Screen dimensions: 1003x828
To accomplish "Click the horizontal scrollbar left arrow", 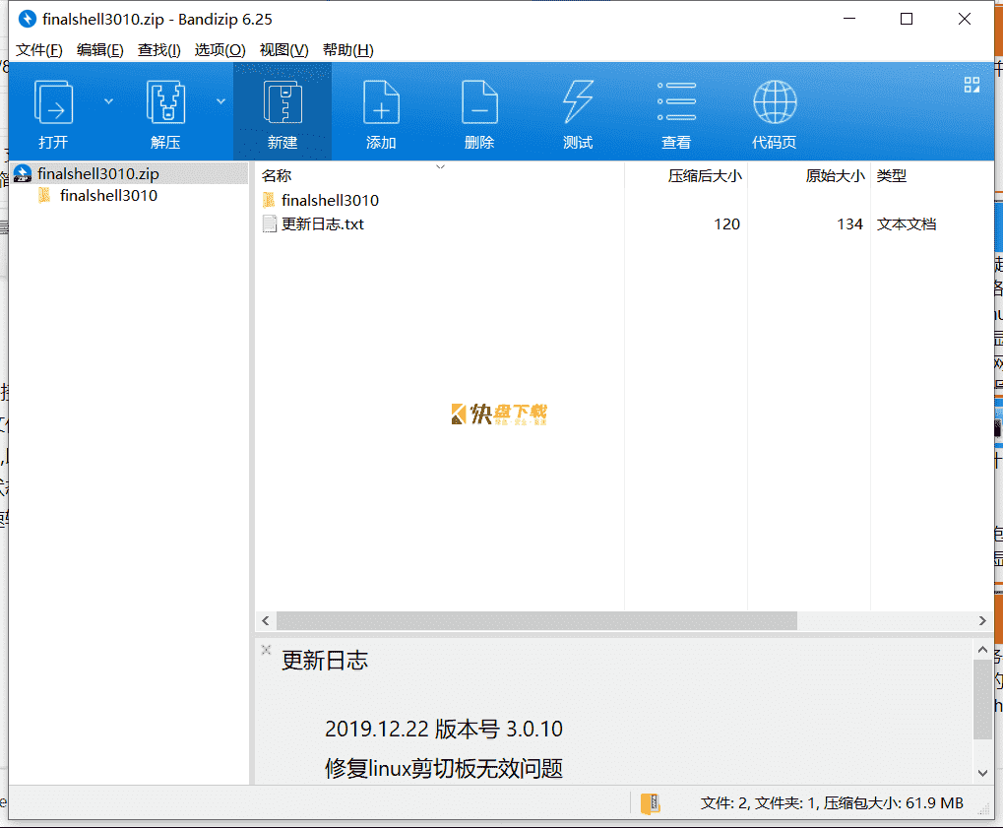I will (x=266, y=620).
